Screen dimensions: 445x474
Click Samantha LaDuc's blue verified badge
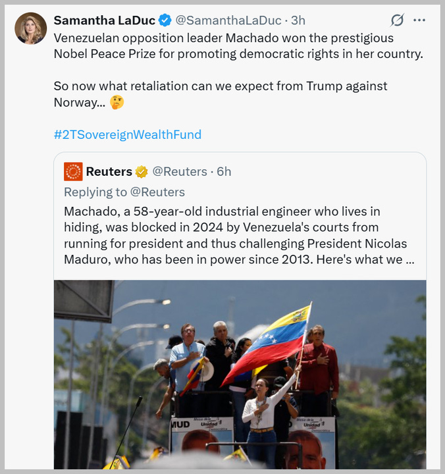[165, 20]
